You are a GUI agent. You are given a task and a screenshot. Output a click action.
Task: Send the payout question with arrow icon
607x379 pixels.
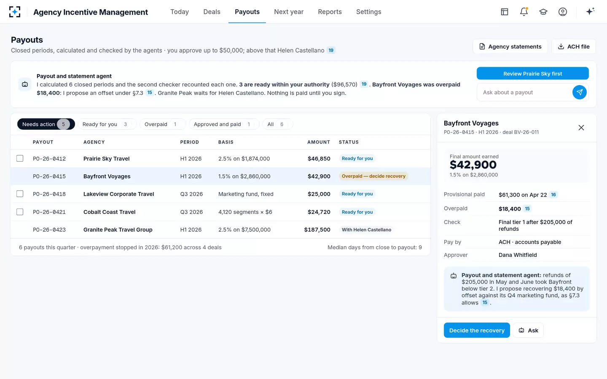coord(580,92)
